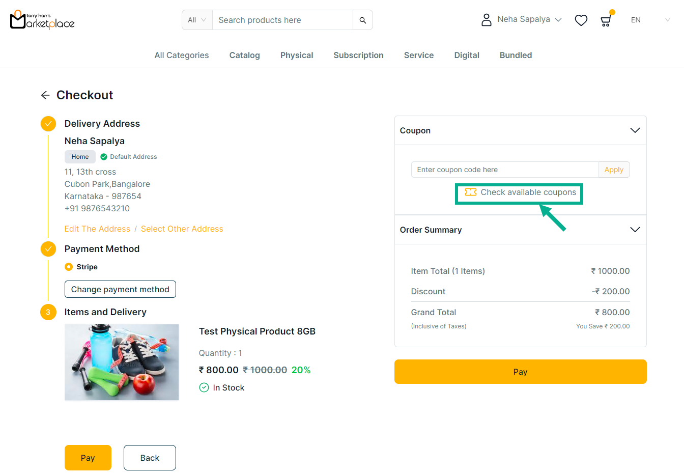Click the Marketplace logo

pos(42,20)
